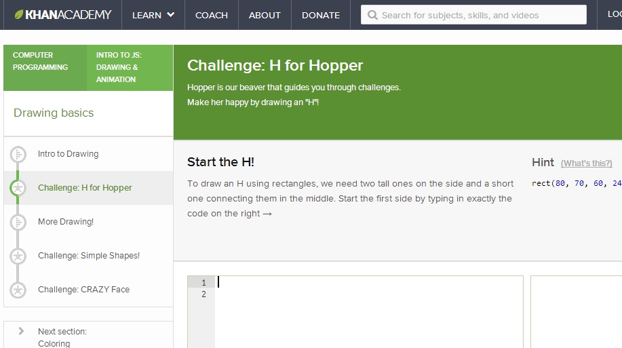Open the COACH menu item
Viewport: 622px width, 348px height.
pyautogui.click(x=212, y=15)
